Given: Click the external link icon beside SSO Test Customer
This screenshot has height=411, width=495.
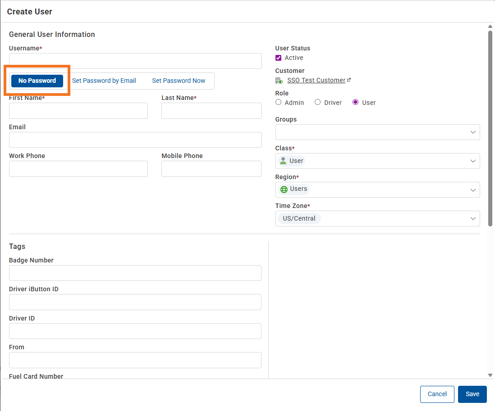Looking at the screenshot, I should 349,80.
